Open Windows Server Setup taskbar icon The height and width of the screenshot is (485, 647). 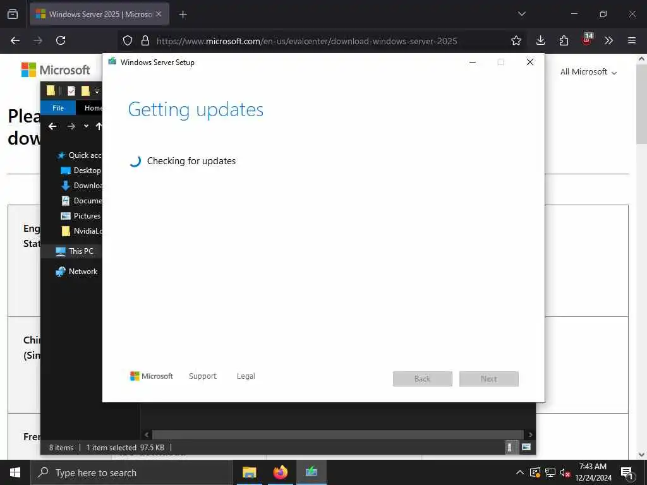(311, 472)
